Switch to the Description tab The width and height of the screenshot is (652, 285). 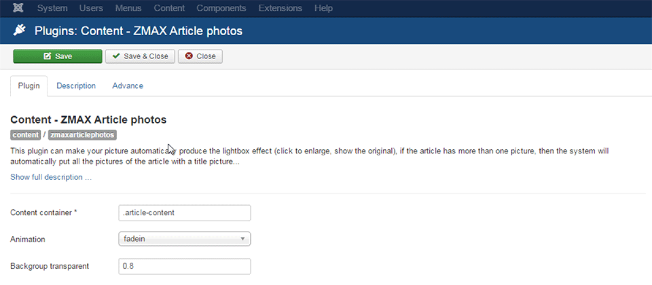pyautogui.click(x=76, y=86)
